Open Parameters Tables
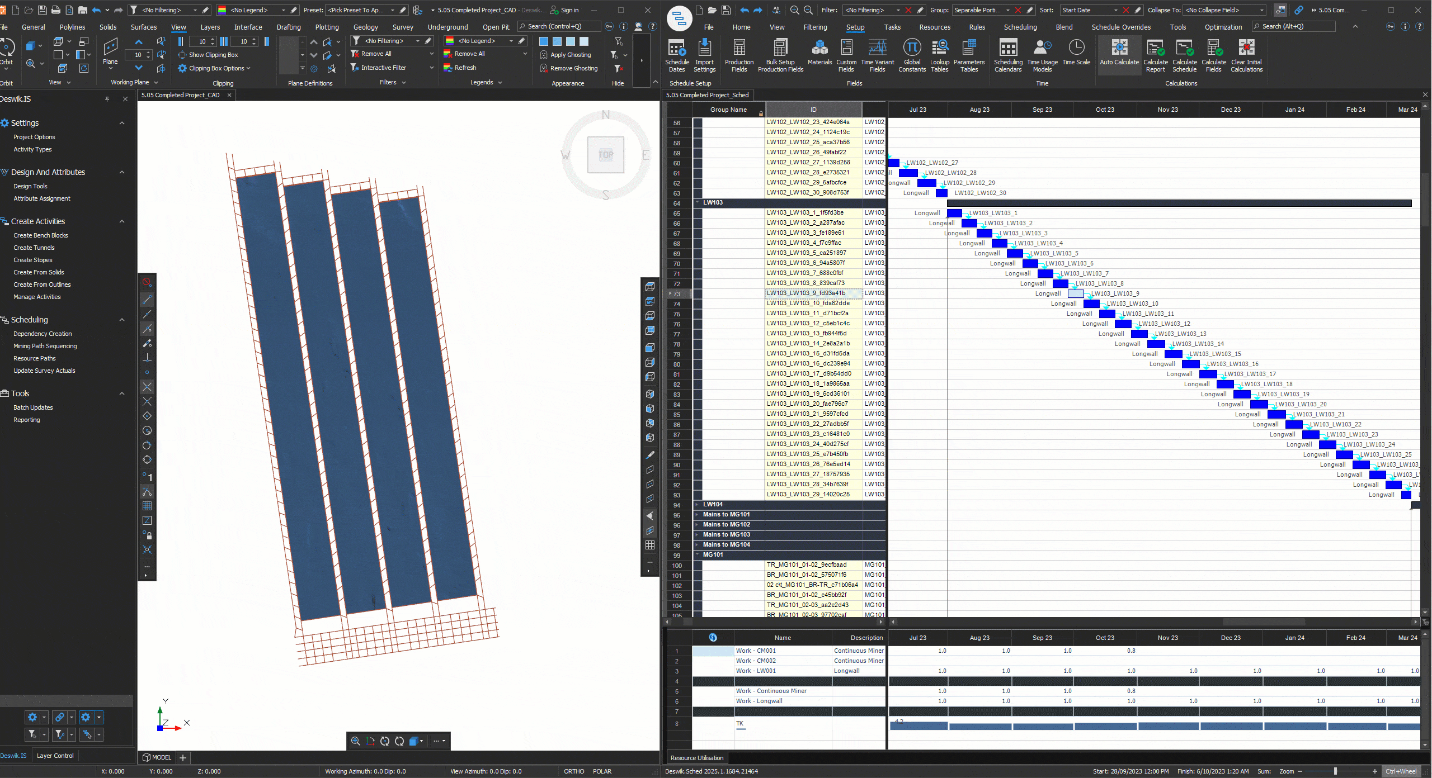This screenshot has width=1432, height=778. (969, 56)
